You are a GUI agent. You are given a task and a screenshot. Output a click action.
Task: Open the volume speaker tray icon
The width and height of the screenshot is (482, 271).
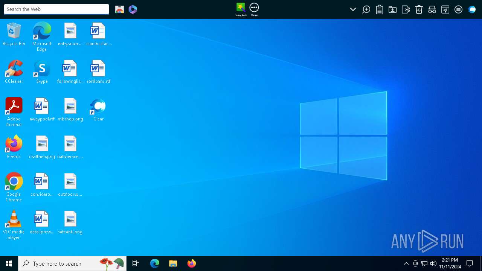pos(433,263)
